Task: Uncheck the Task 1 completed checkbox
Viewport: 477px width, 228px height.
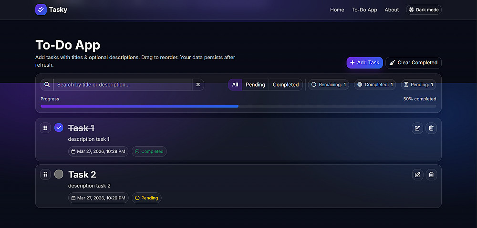Action: point(59,128)
